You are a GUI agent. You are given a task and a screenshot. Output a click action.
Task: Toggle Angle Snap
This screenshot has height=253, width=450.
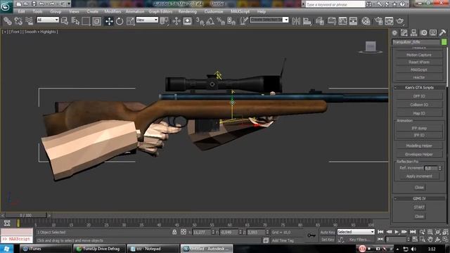(x=210, y=21)
